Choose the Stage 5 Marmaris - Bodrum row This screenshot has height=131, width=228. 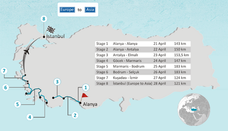[143, 66]
